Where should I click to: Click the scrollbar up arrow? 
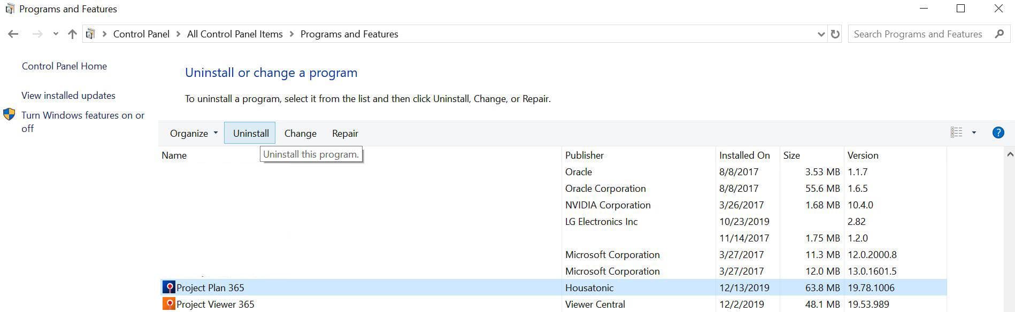pyautogui.click(x=1010, y=154)
